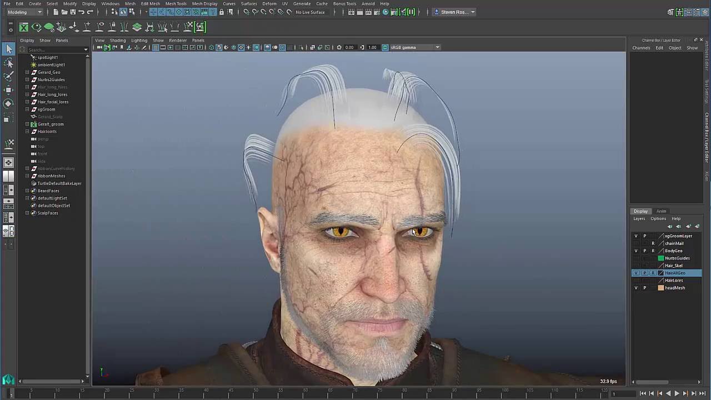Click the select camera icon in viewport toolbar

tap(99, 47)
